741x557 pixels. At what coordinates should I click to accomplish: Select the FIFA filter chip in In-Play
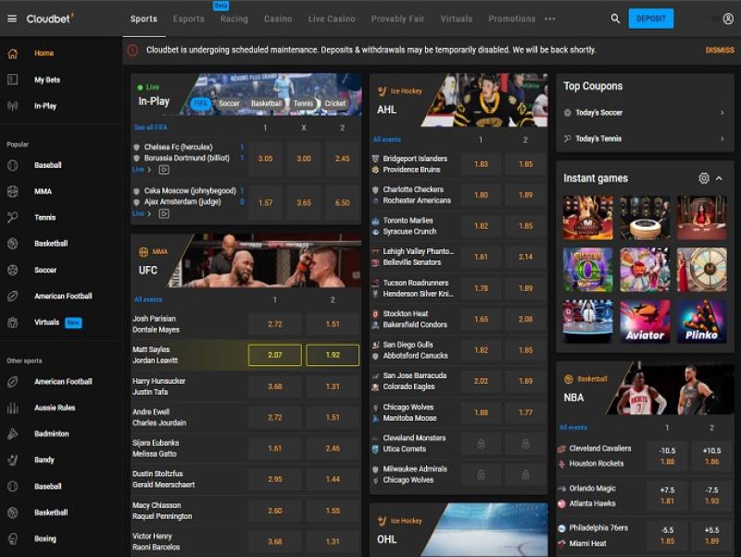[x=200, y=104]
